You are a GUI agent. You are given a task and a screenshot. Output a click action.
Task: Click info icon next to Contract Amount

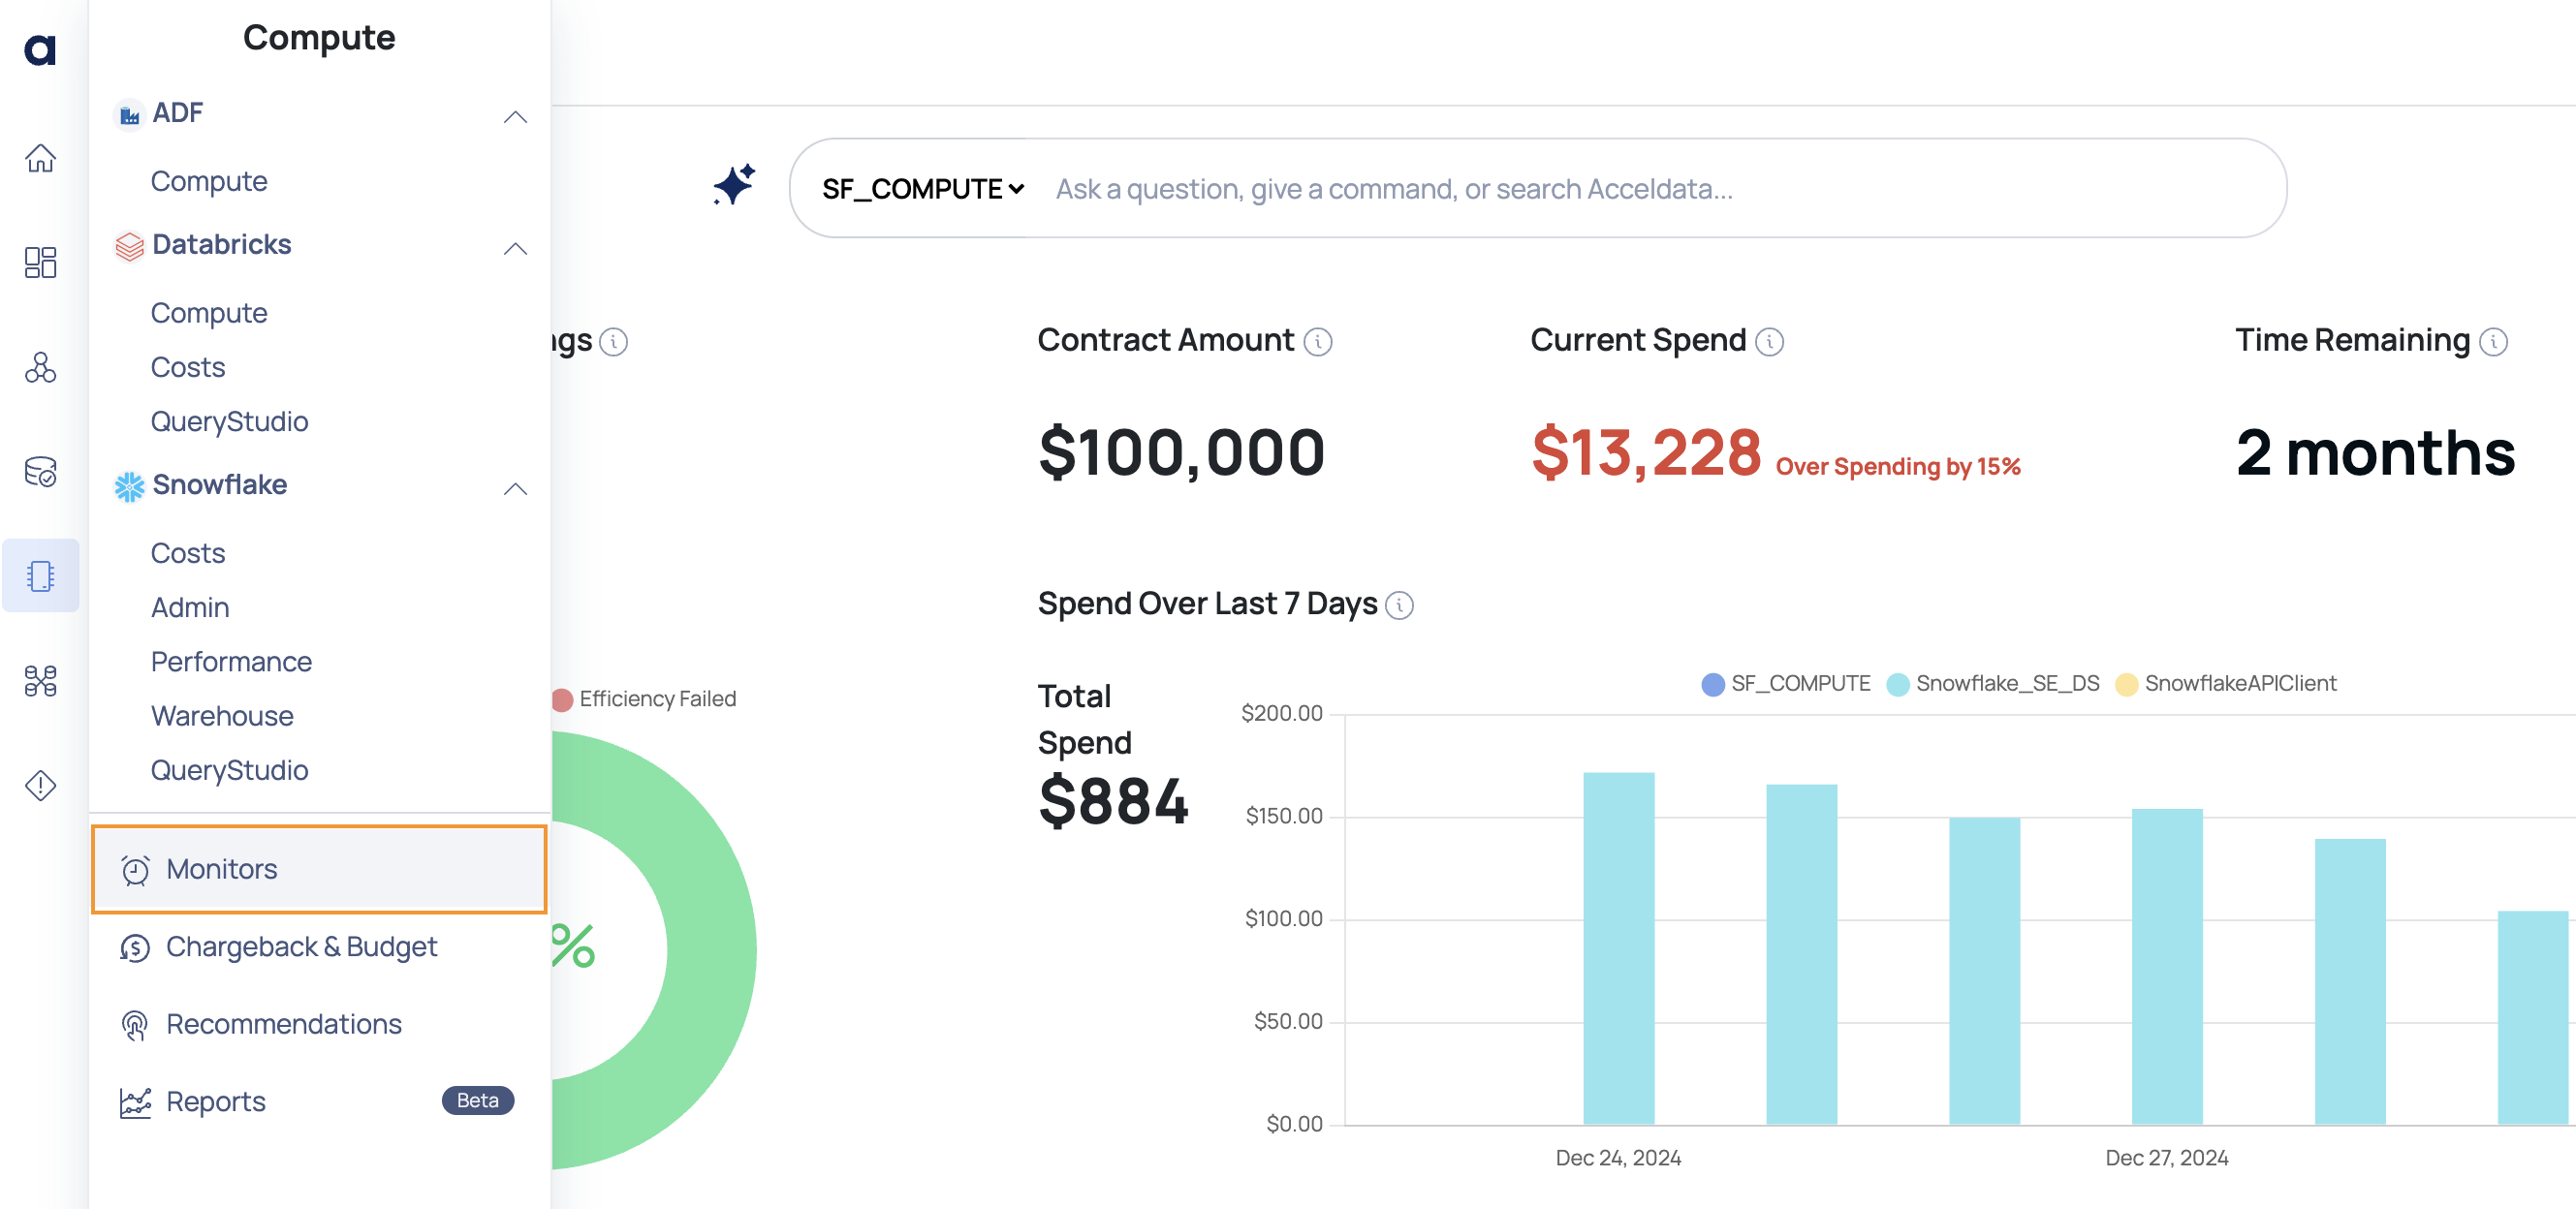coord(1318,342)
